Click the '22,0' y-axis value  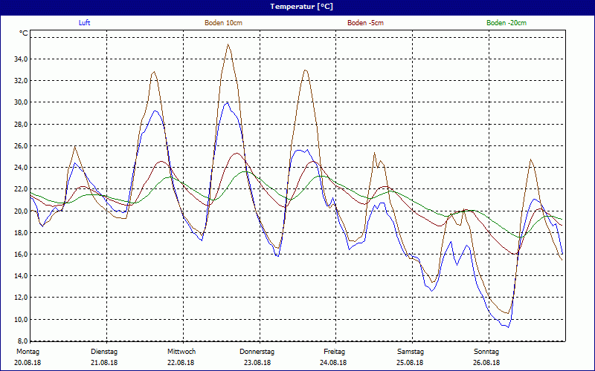coord(20,189)
